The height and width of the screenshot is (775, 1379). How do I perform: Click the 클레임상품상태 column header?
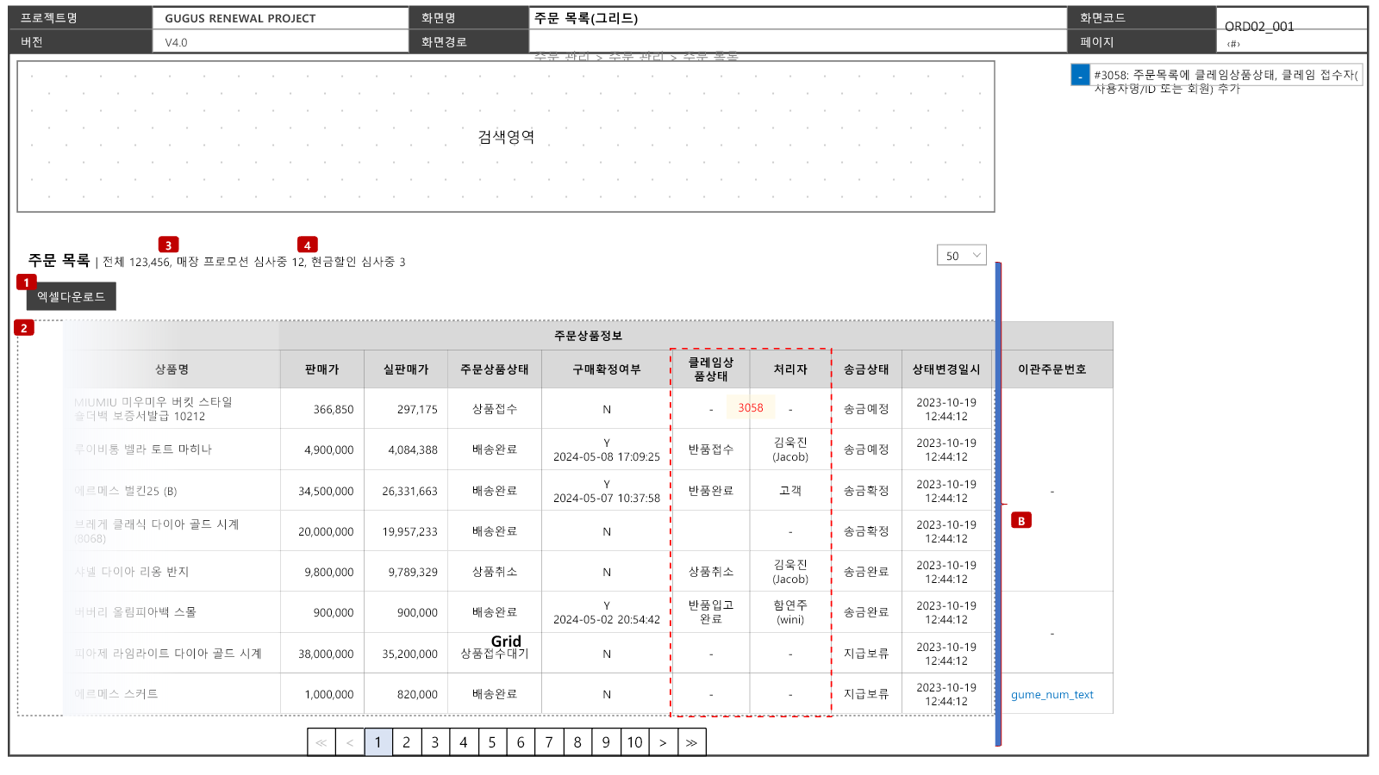(711, 369)
